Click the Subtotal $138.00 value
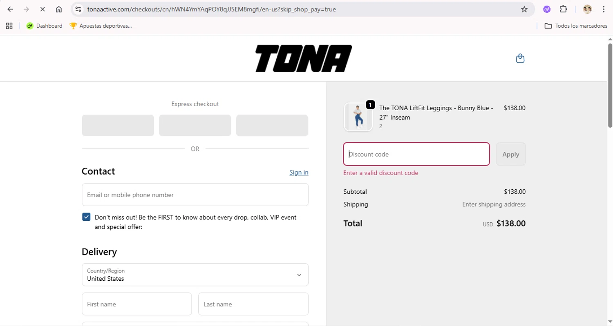 [x=515, y=192]
